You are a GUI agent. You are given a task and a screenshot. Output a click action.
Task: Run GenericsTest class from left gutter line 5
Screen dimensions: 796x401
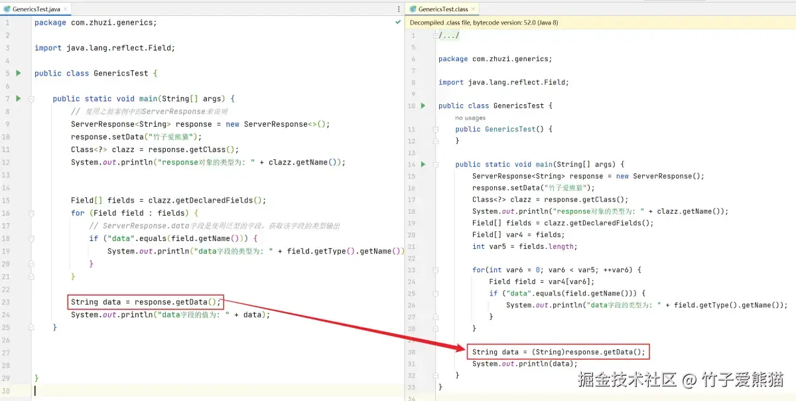19,73
